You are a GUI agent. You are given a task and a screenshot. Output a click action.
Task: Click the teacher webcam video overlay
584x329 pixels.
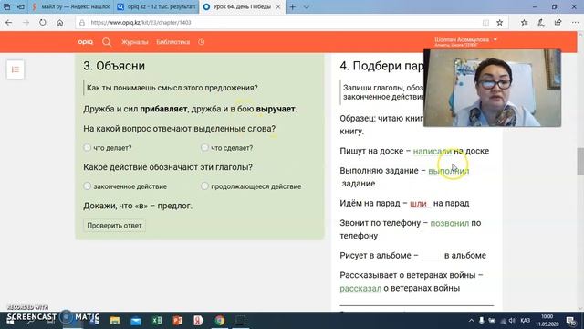(x=492, y=88)
